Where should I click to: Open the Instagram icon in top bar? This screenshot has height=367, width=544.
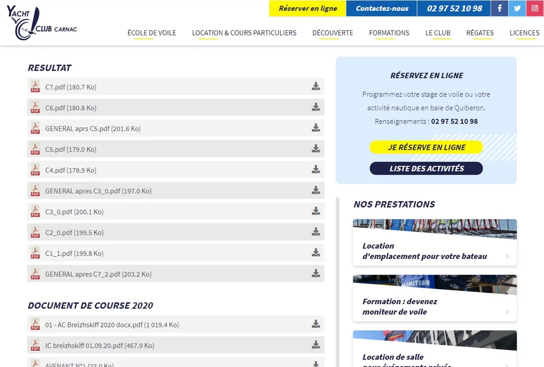click(534, 9)
